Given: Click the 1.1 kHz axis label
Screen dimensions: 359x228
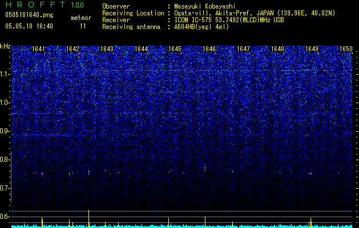Looking at the screenshot, I should [5, 74].
